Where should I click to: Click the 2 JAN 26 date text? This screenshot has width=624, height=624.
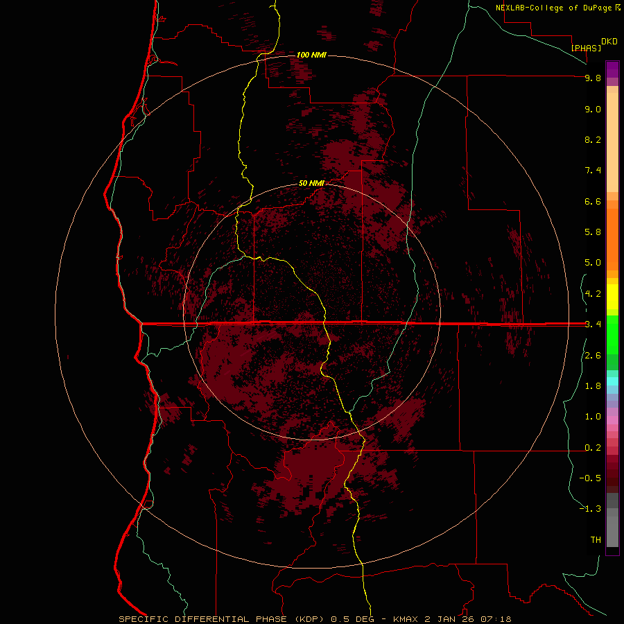point(451,619)
